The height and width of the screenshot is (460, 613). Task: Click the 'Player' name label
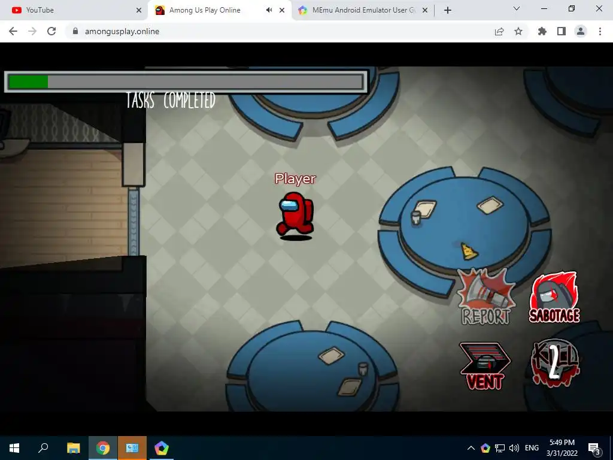[295, 178]
